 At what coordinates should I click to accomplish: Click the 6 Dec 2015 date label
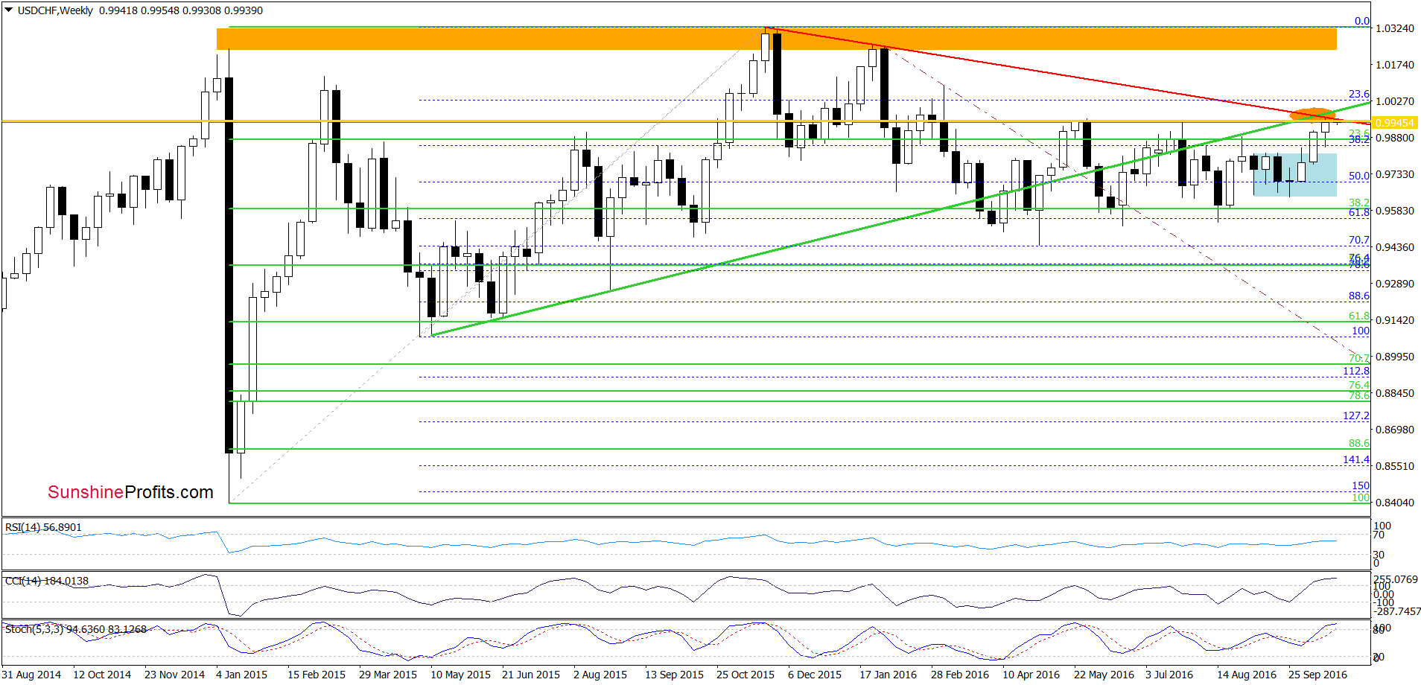pos(815,675)
